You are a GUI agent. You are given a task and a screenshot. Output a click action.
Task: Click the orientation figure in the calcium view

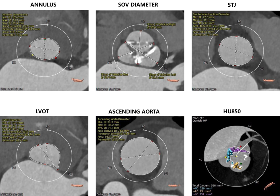click(x=268, y=186)
